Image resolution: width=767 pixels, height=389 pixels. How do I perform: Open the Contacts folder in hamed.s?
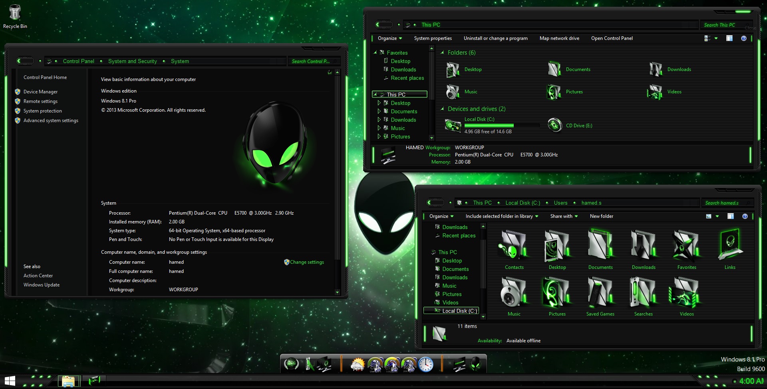(x=514, y=245)
